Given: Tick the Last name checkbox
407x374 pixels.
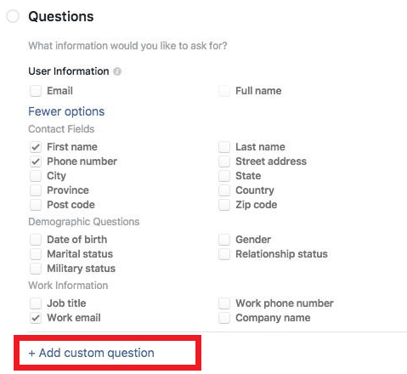Looking at the screenshot, I should [x=224, y=147].
